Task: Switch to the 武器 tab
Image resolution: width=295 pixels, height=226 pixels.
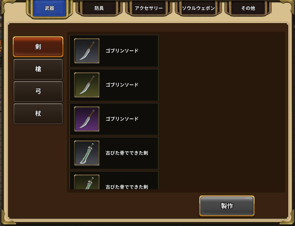Action: pos(50,8)
